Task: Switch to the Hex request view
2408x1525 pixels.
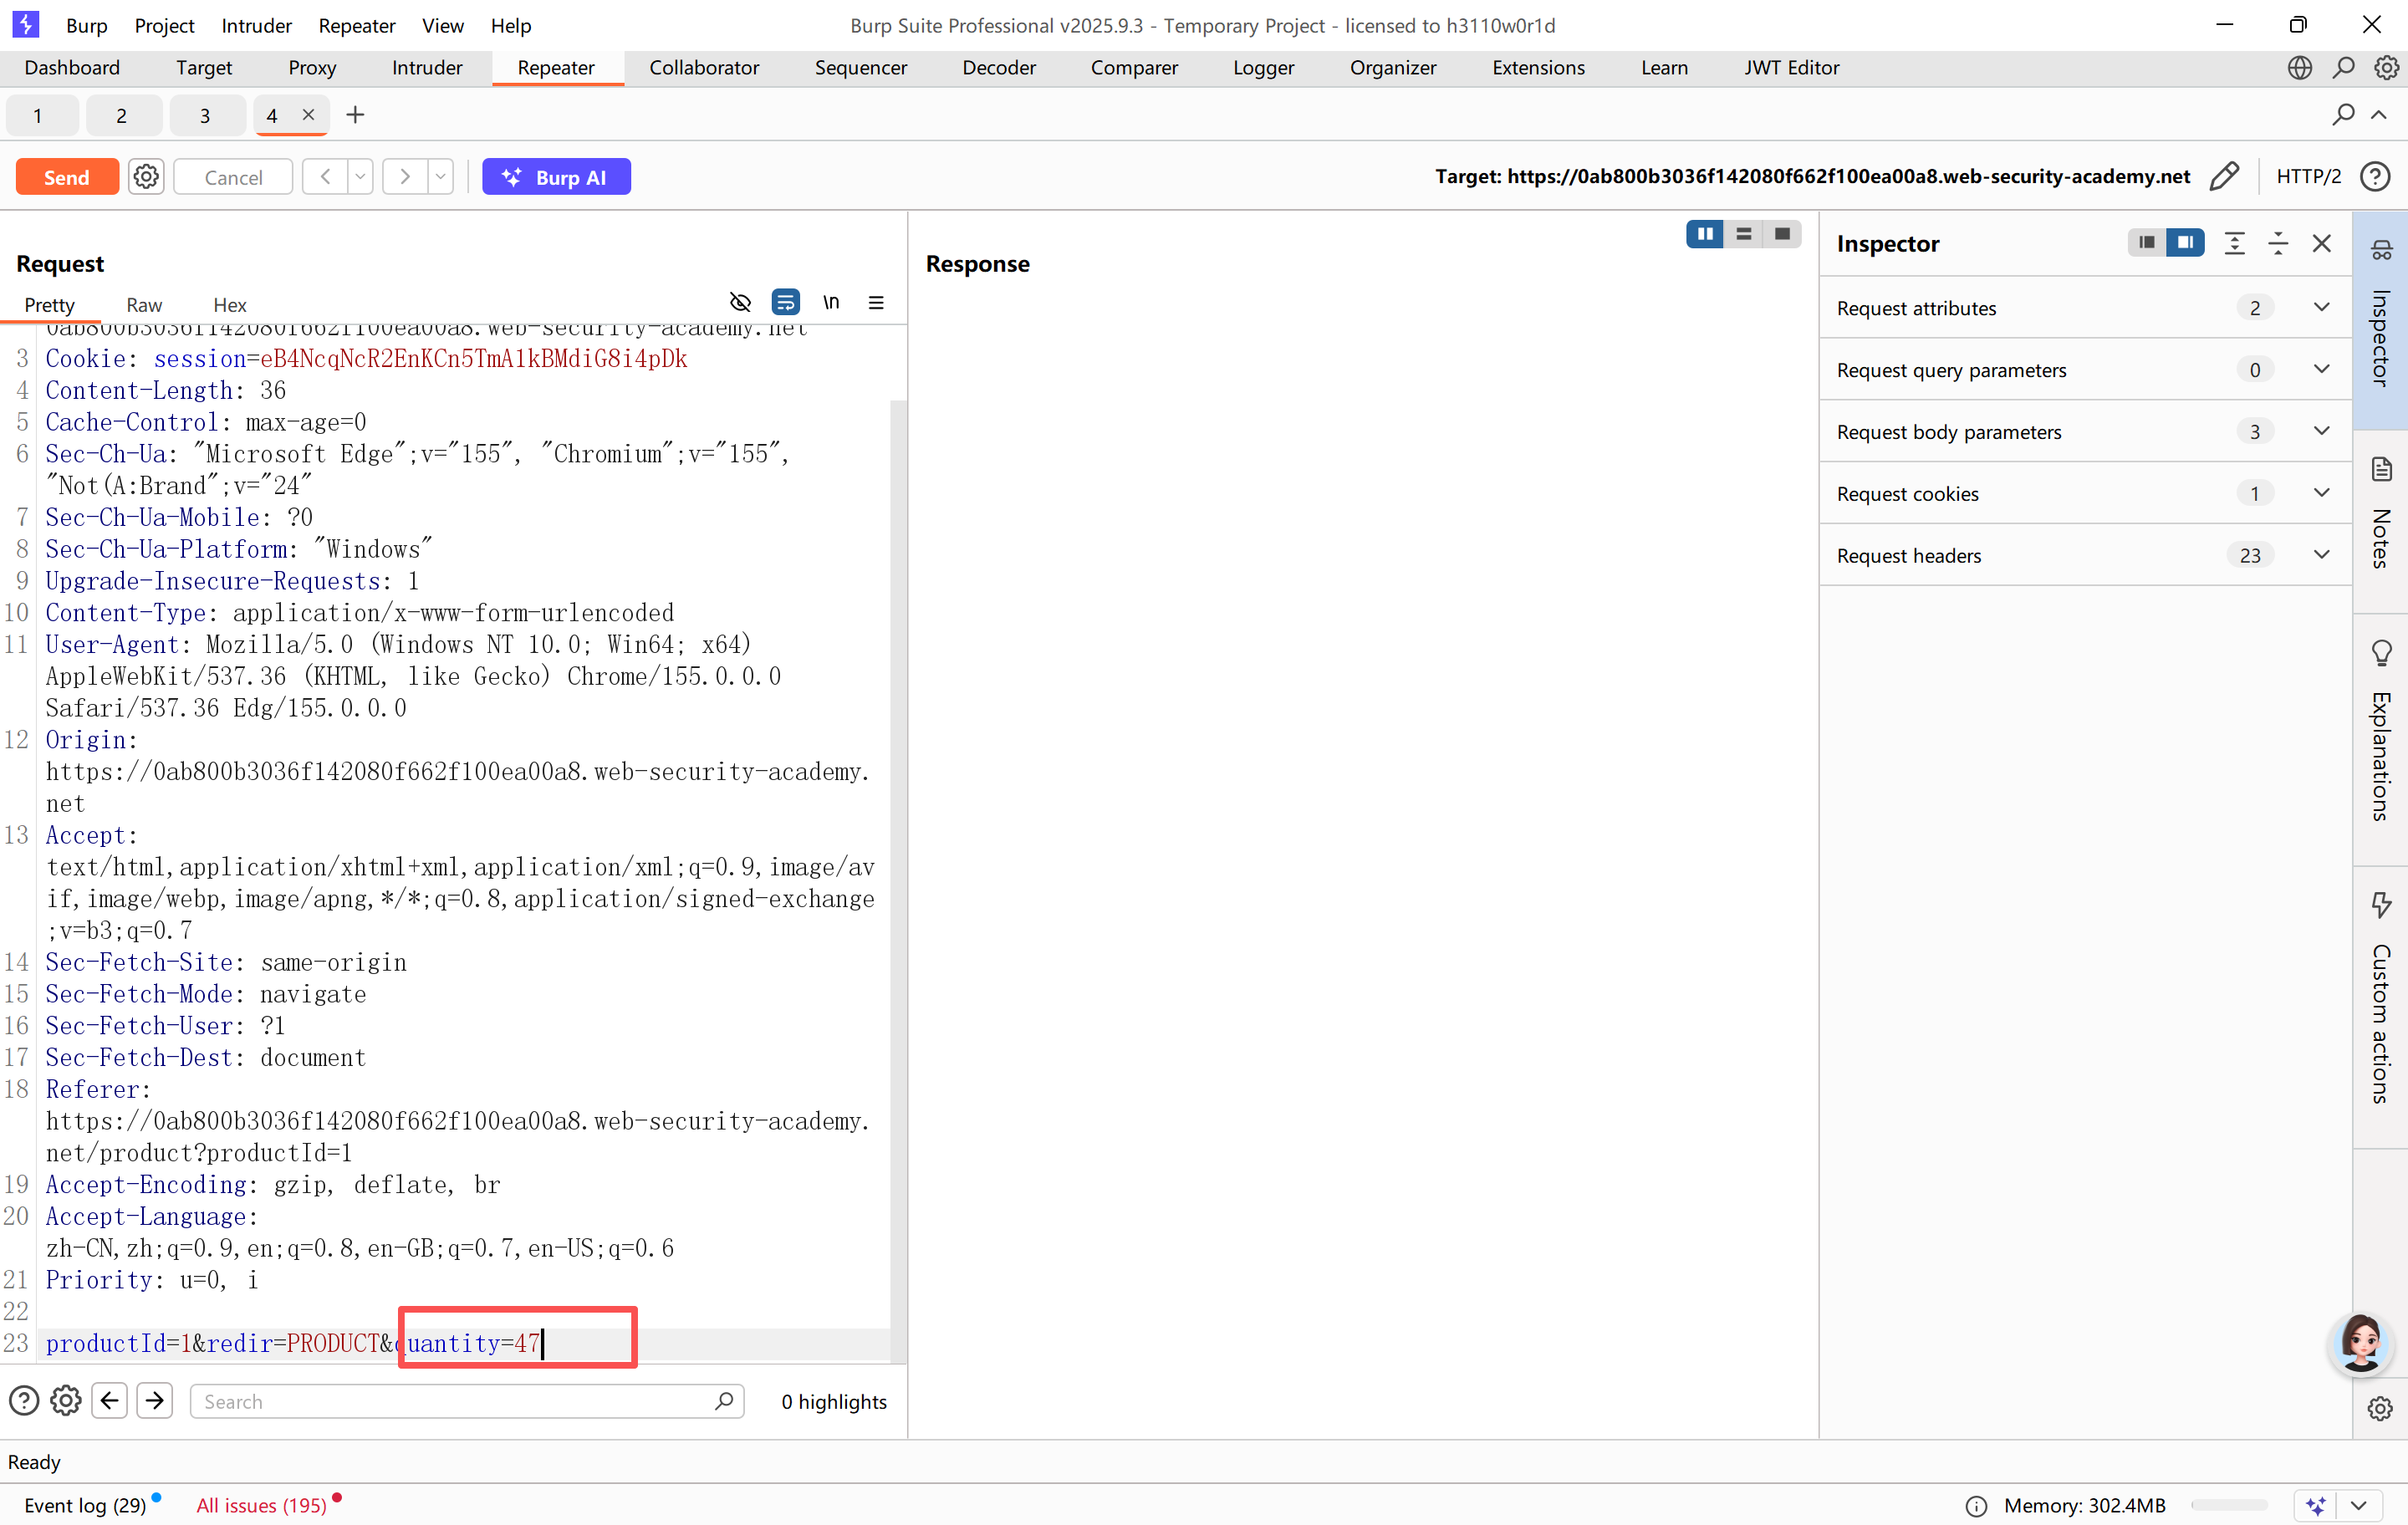Action: coord(230,305)
